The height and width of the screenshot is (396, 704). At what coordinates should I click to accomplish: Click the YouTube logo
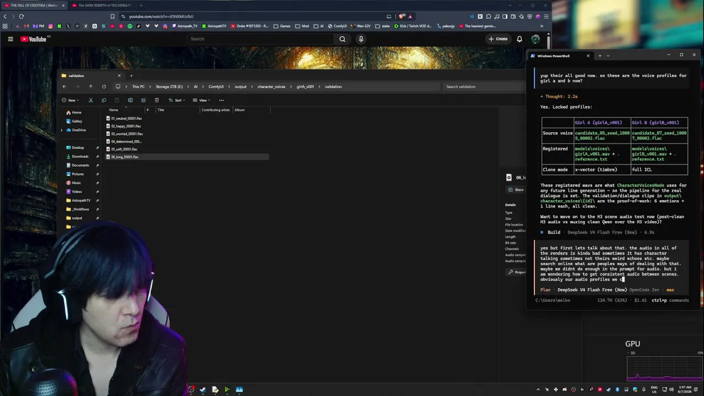(x=34, y=39)
